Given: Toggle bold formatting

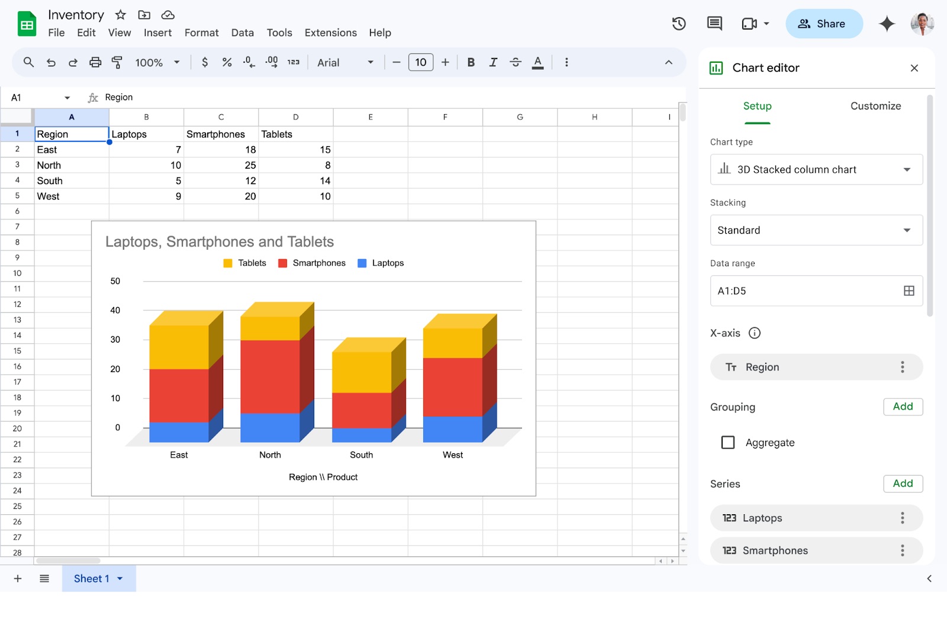Looking at the screenshot, I should click(x=471, y=62).
